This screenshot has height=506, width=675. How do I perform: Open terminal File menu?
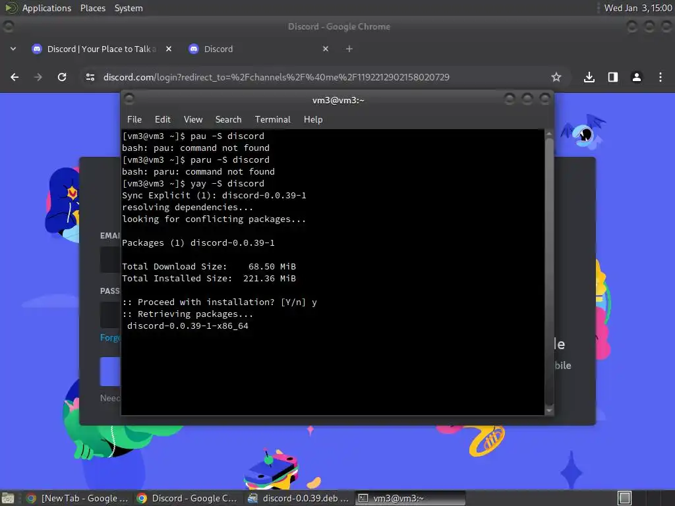point(134,120)
